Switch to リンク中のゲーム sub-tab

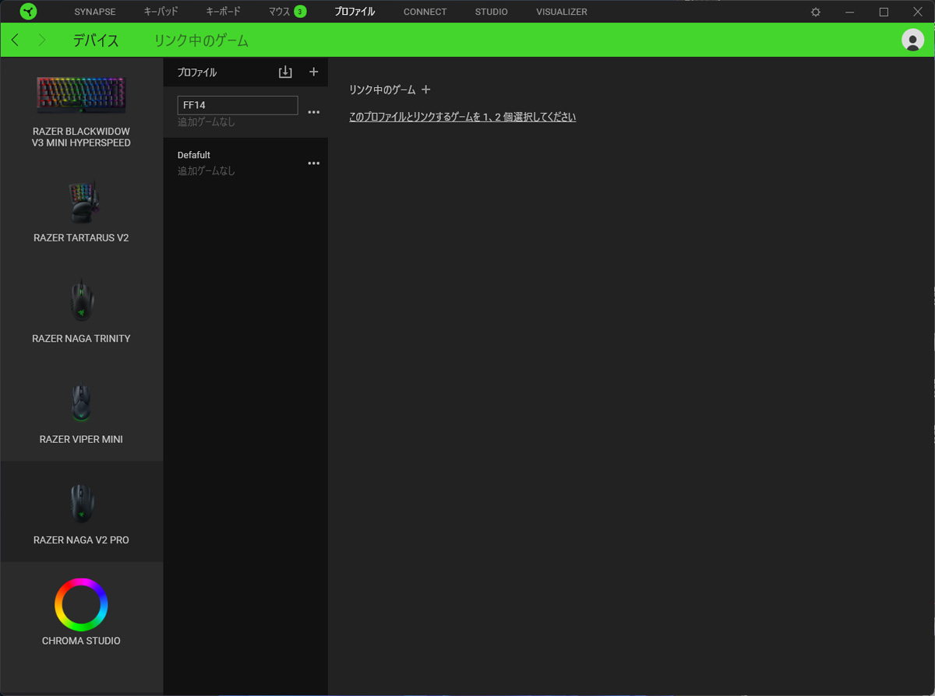pyautogui.click(x=201, y=40)
